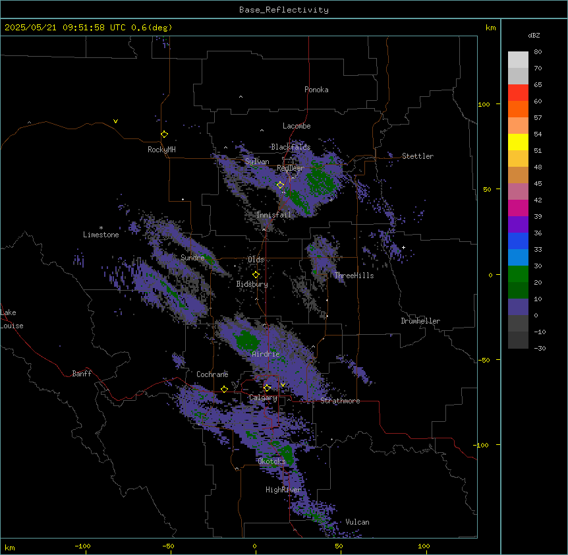
Task: Click the RockyMH label
Action: [161, 150]
